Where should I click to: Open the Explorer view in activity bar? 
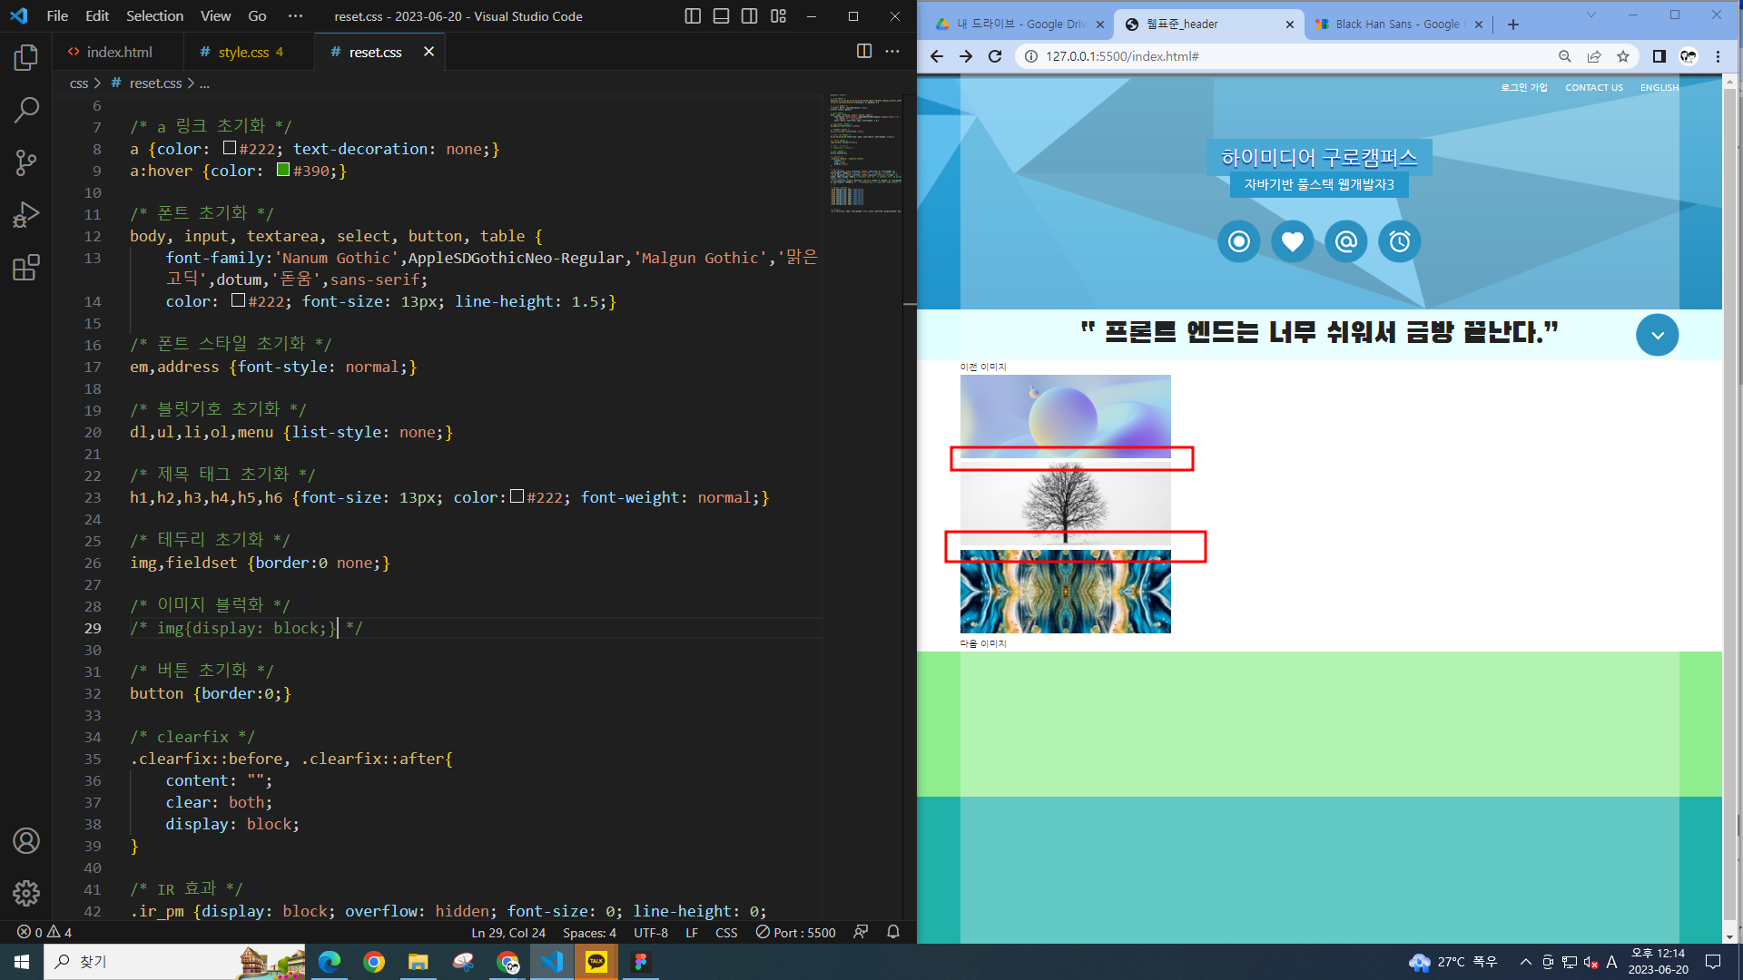[x=26, y=58]
